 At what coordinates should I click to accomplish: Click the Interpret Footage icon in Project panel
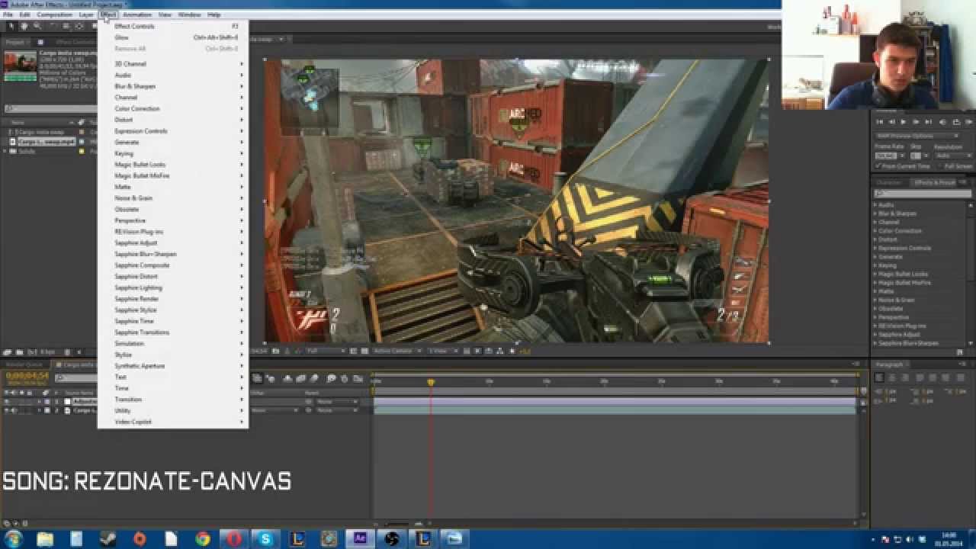pyautogui.click(x=7, y=352)
